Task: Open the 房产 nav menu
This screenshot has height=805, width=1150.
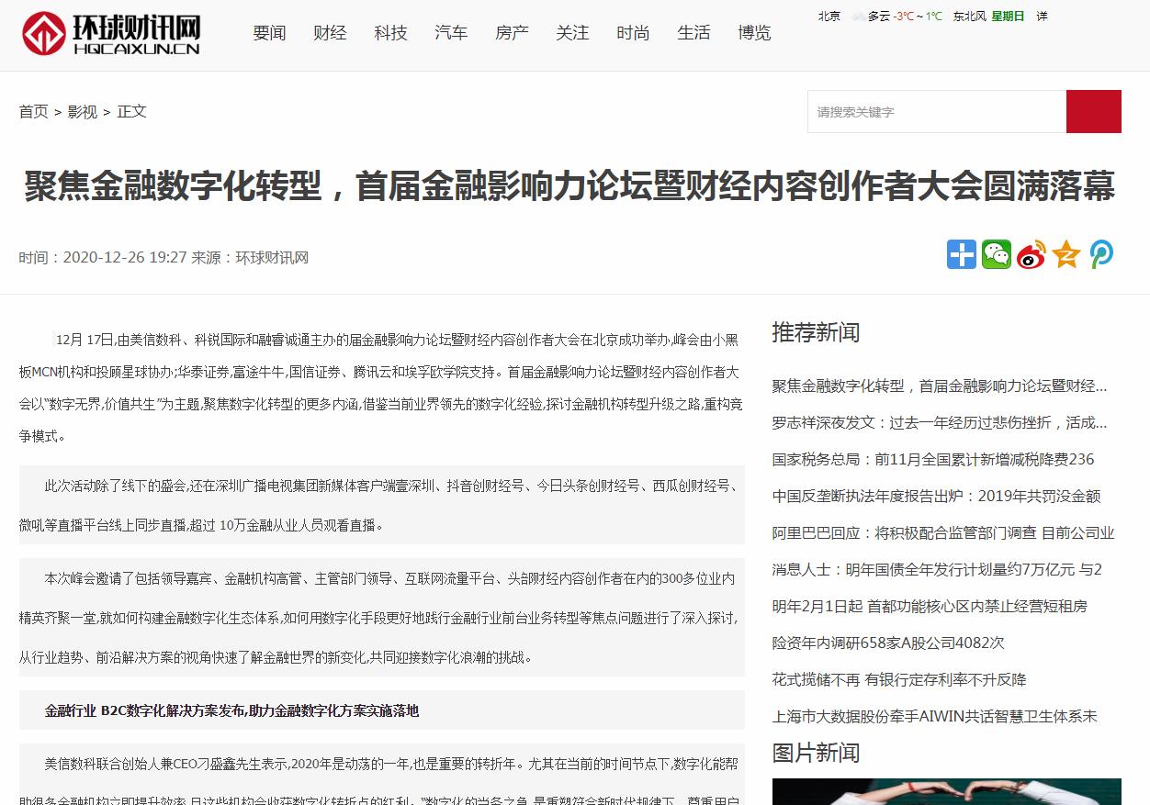Action: tap(512, 33)
